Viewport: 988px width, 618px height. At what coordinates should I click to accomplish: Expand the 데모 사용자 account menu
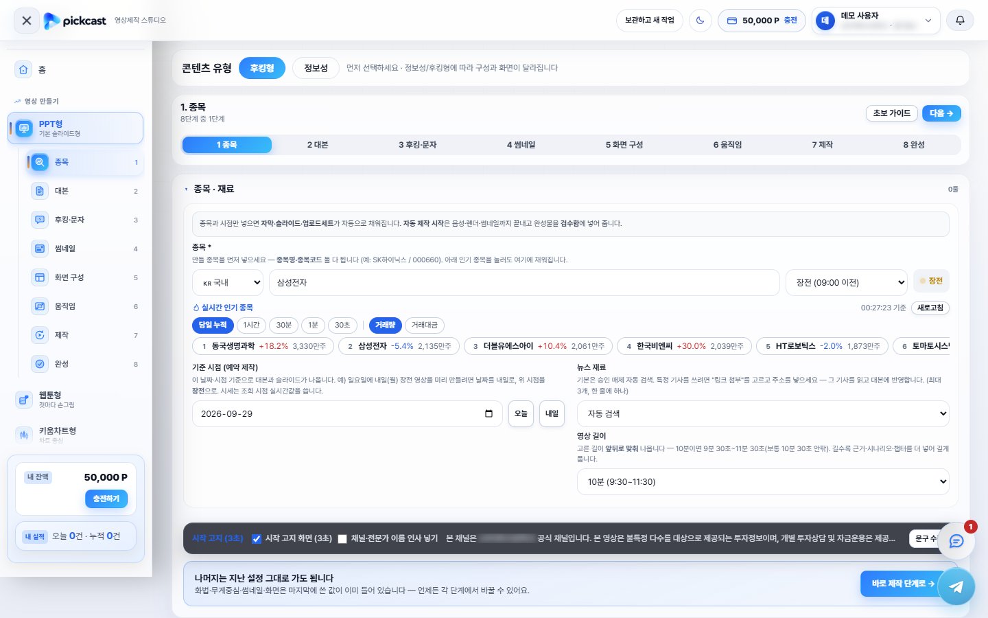(875, 21)
